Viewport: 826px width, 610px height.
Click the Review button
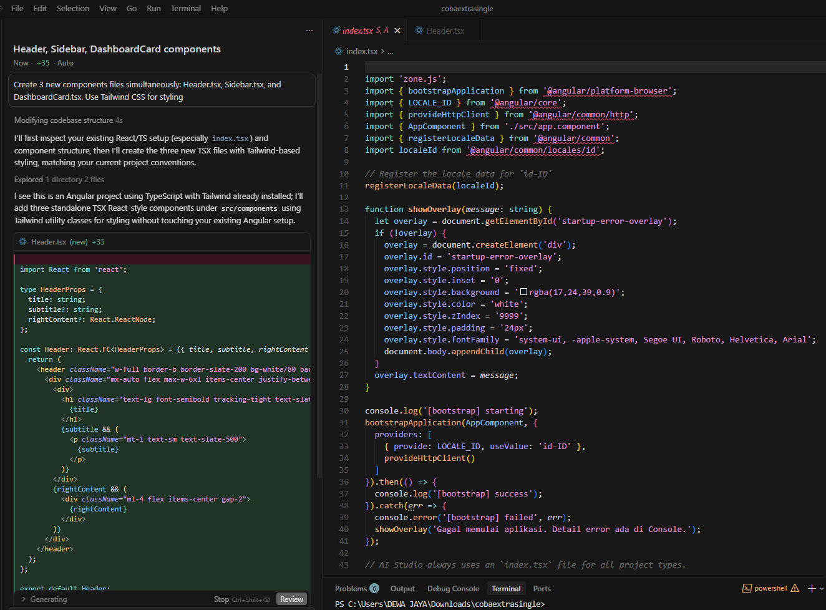coord(291,599)
